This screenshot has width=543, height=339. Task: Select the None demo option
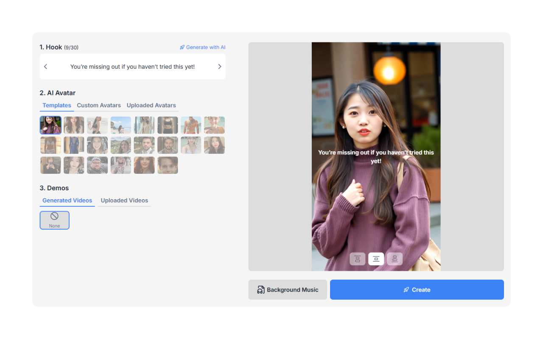(54, 220)
